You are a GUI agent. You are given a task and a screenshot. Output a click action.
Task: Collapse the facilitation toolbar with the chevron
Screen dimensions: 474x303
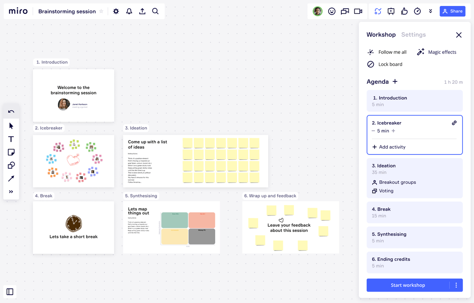coord(431,11)
